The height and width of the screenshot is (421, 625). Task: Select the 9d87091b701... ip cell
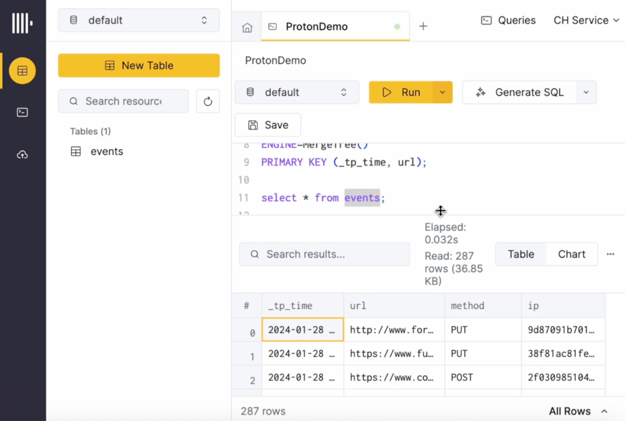564,330
